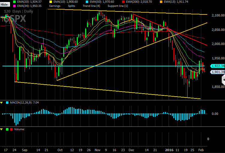Select the EMA(13): 1,911.74 label

coord(176,2)
